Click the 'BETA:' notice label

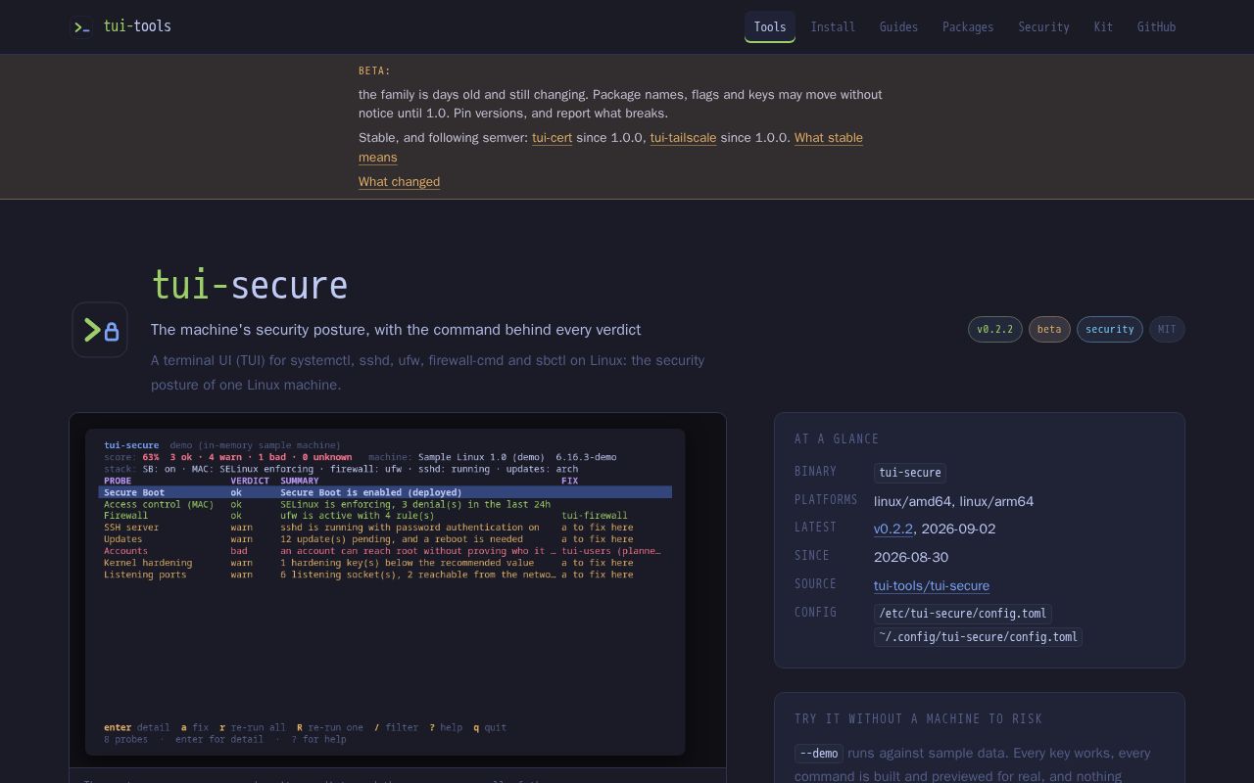pyautogui.click(x=374, y=70)
